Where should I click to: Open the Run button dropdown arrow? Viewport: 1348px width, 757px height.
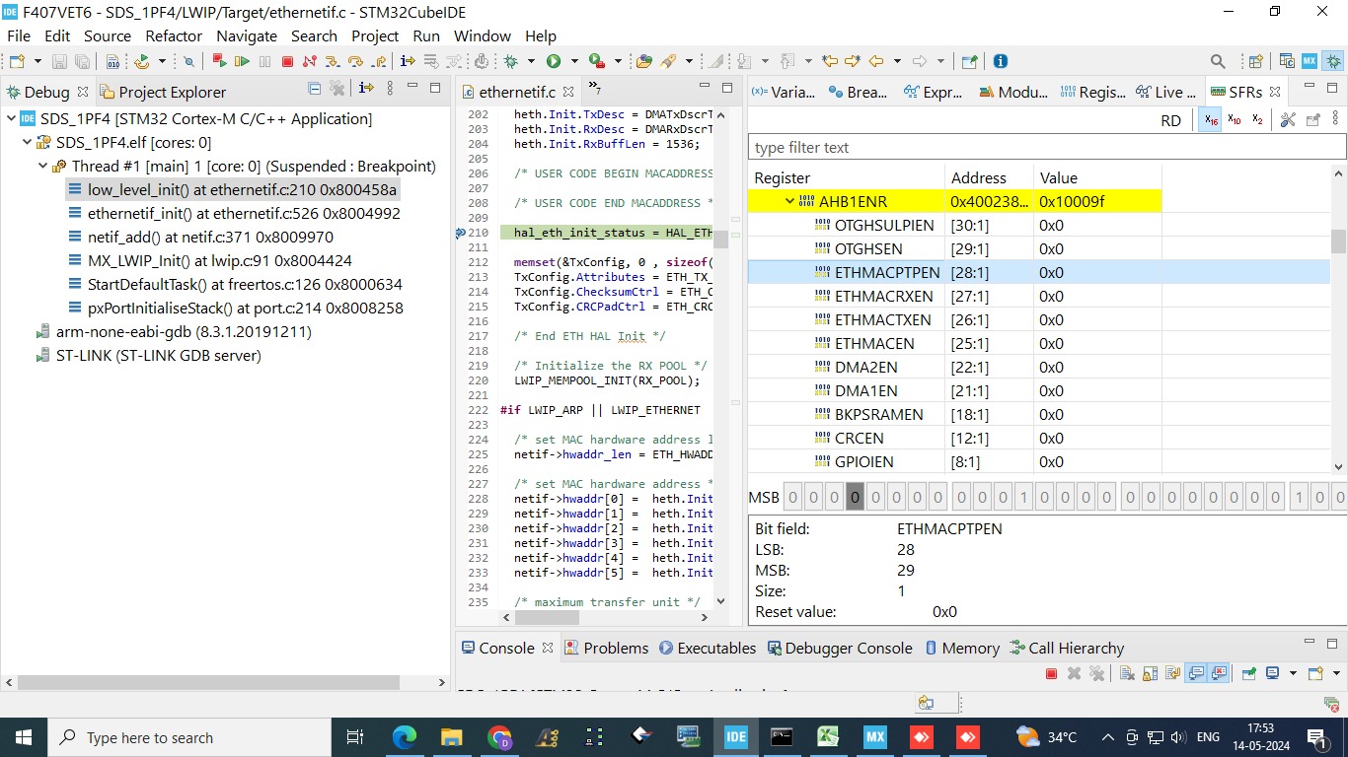click(574, 61)
